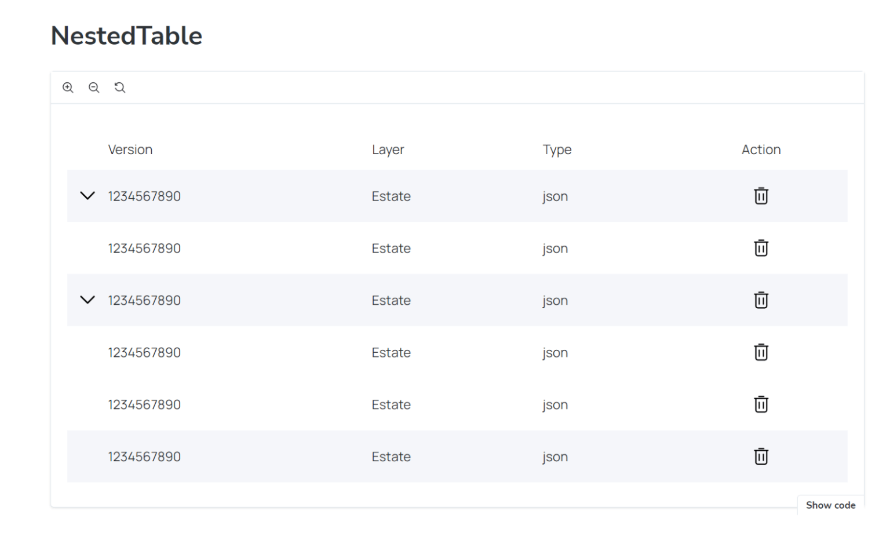Click the Show code button
Screen dimensions: 890x533
coord(830,505)
